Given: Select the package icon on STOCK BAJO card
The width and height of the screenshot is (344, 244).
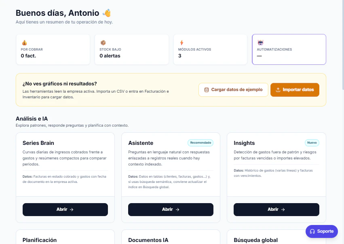Looking at the screenshot, I should click(x=102, y=43).
